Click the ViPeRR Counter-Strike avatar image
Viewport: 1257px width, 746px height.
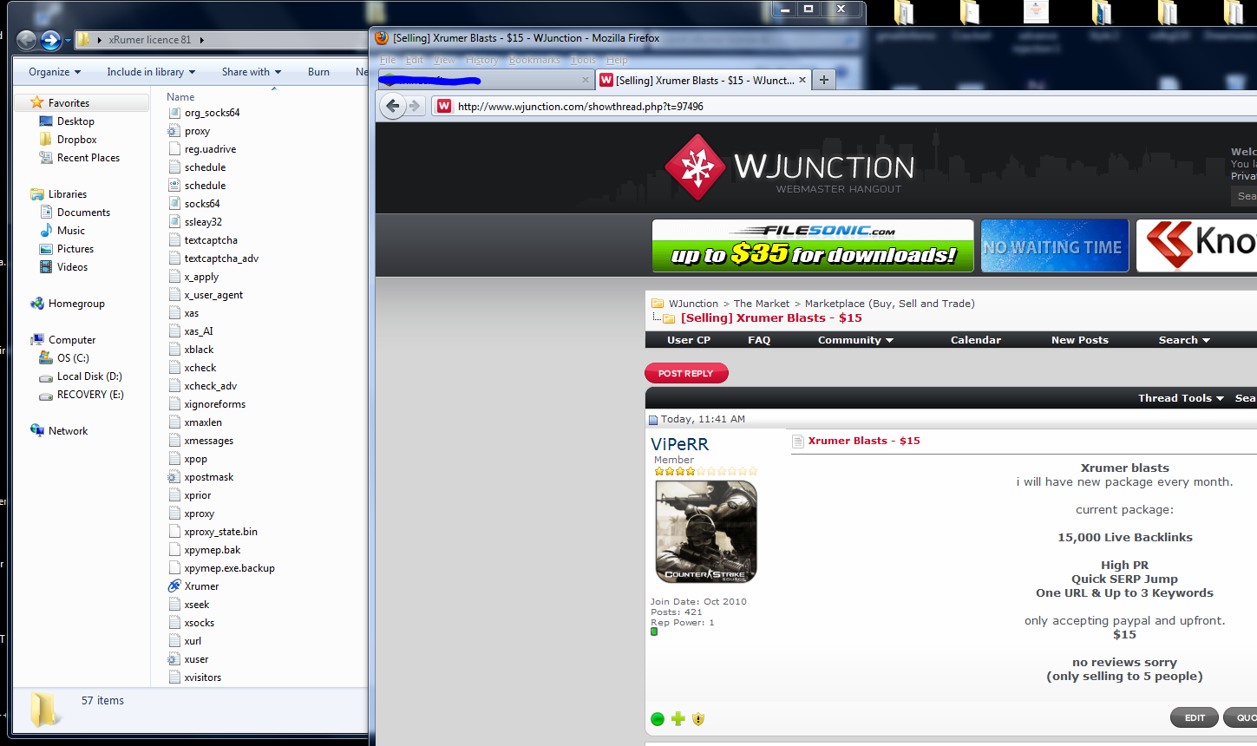click(705, 532)
